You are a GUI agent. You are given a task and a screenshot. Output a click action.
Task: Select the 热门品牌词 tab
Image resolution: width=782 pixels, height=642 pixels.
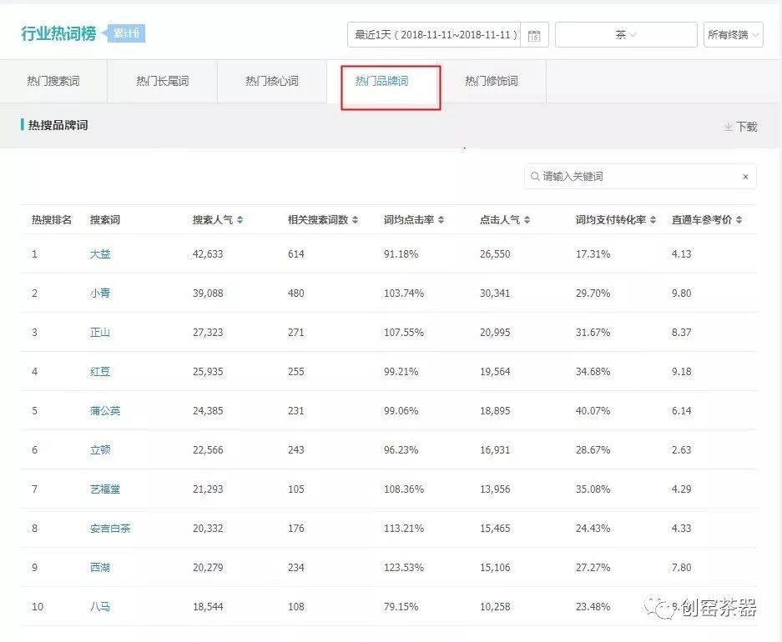pos(382,81)
